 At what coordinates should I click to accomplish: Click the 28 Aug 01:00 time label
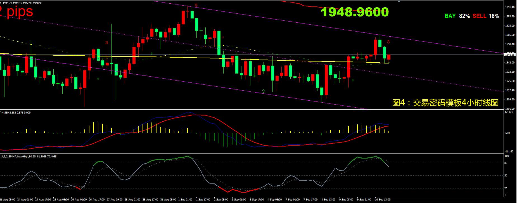coord(132,200)
